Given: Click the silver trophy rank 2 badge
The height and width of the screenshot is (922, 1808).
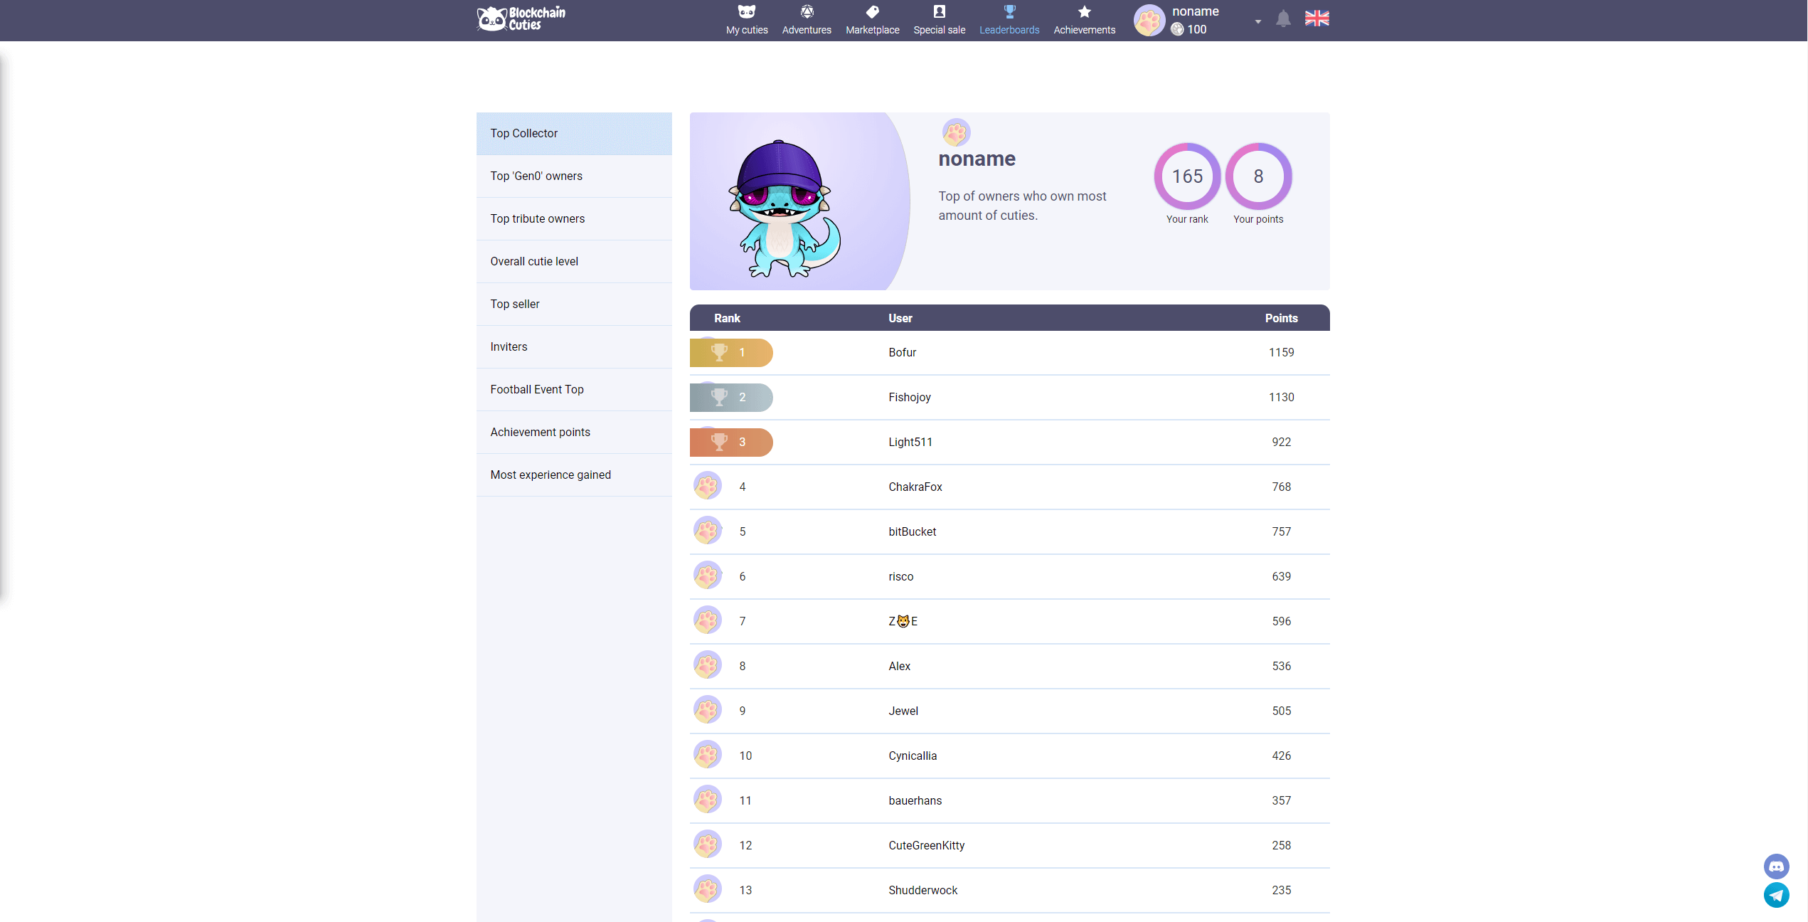Looking at the screenshot, I should click(731, 398).
